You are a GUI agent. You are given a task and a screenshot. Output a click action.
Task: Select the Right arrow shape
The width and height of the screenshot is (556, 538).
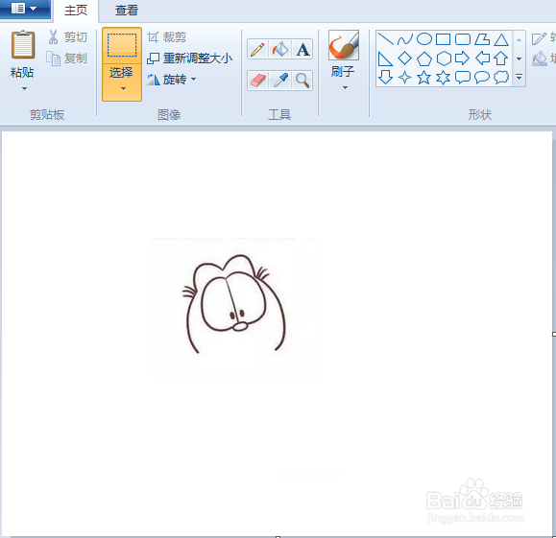coord(463,58)
